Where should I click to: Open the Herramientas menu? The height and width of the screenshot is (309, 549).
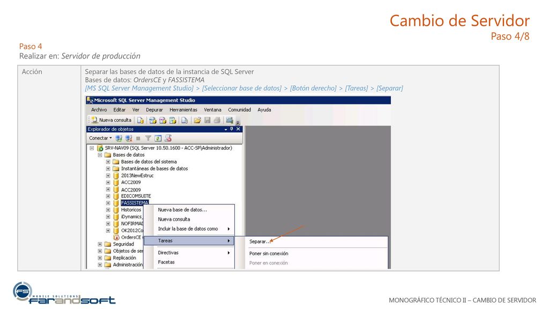coord(183,109)
